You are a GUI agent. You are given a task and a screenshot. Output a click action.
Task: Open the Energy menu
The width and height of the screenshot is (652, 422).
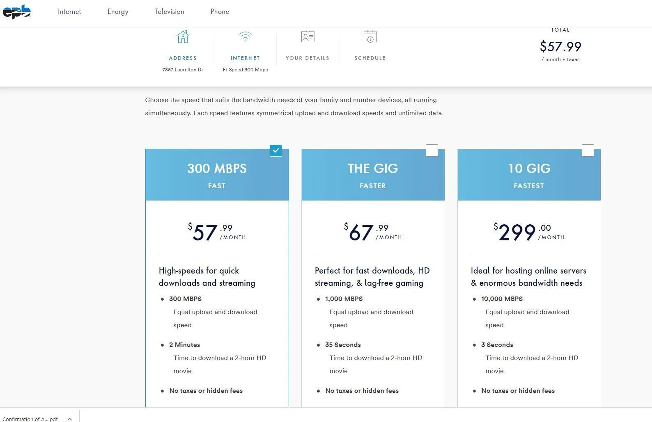(x=118, y=11)
